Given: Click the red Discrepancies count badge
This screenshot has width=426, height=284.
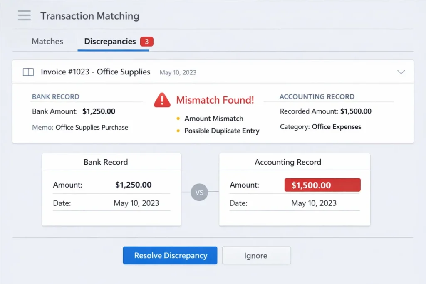Looking at the screenshot, I should point(146,42).
